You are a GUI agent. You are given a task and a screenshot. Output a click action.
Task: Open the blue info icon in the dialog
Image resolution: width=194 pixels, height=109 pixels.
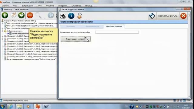[x=71, y=16]
